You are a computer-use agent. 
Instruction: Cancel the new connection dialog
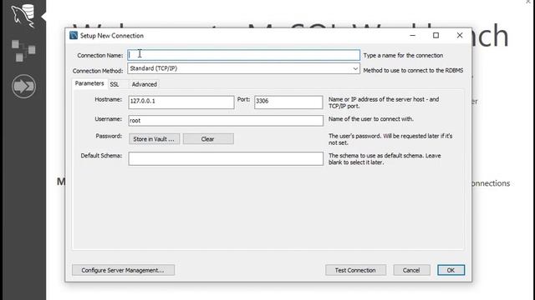click(x=411, y=270)
